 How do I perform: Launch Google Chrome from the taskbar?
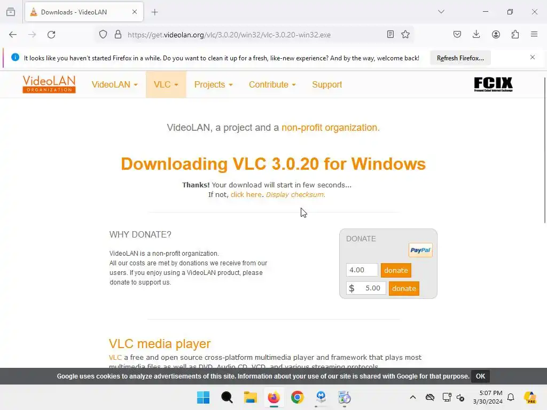click(x=297, y=397)
